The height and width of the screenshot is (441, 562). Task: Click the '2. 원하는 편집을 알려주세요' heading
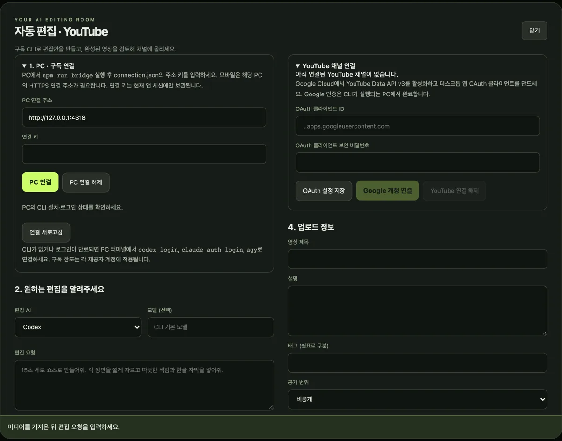click(59, 289)
